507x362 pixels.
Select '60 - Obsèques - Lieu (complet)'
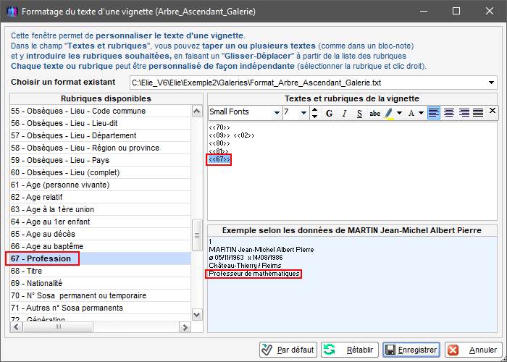click(101, 172)
